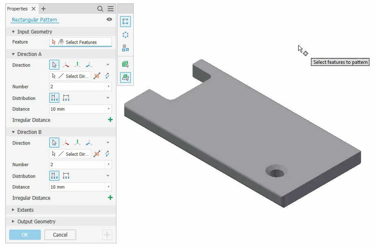
Task: Choose the Z axis for Direction A
Action: [89, 65]
